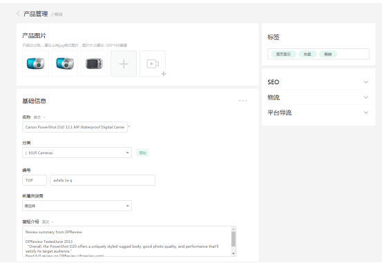382x263 pixels.
Task: Switch language selector next to 名称
Action: [39, 117]
